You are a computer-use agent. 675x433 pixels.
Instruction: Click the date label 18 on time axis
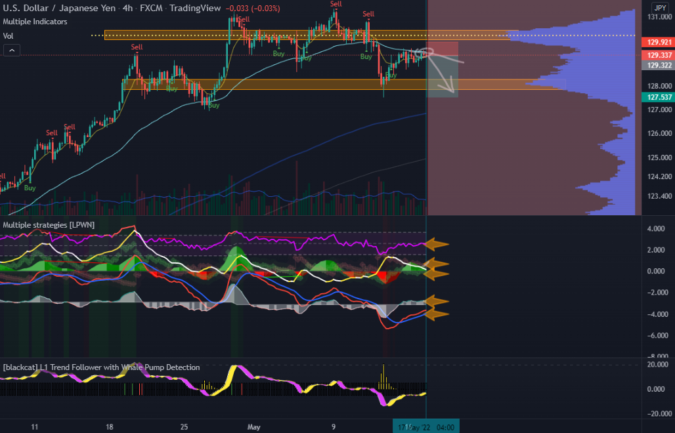pos(110,427)
